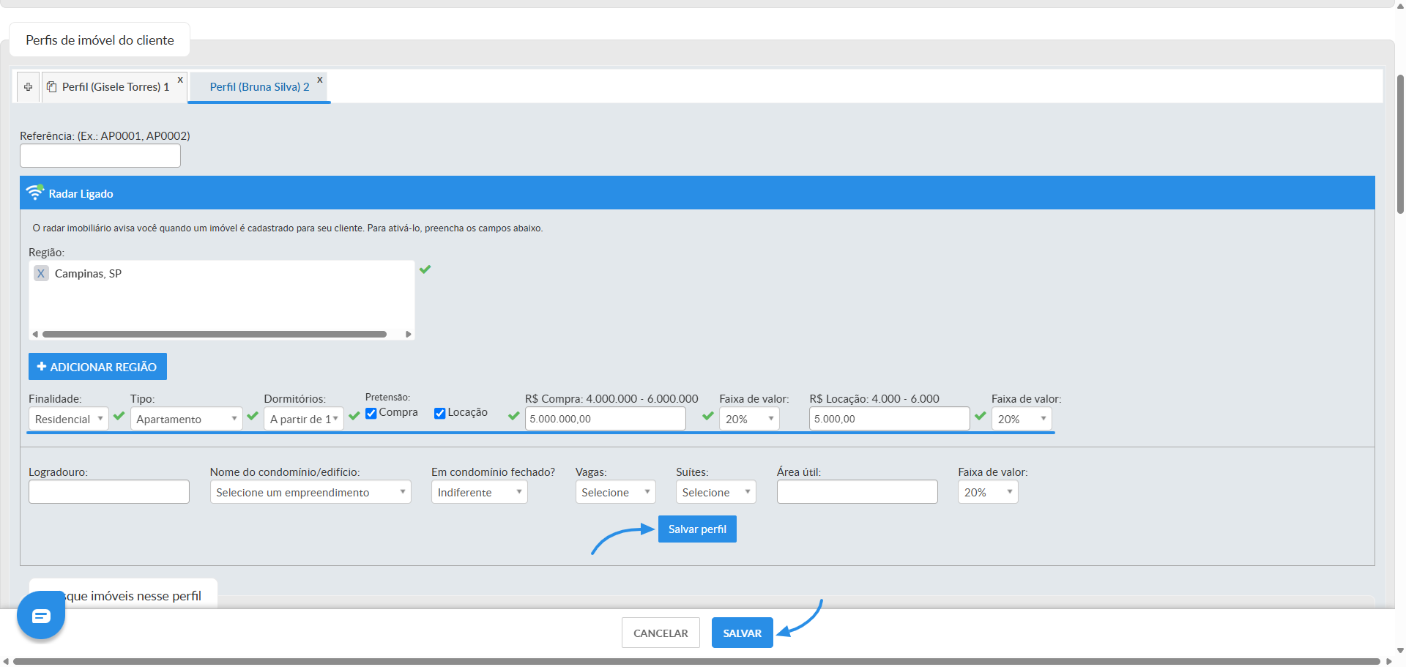Open the Em condomínio fechado dropdown
This screenshot has width=1406, height=667.
pos(480,492)
